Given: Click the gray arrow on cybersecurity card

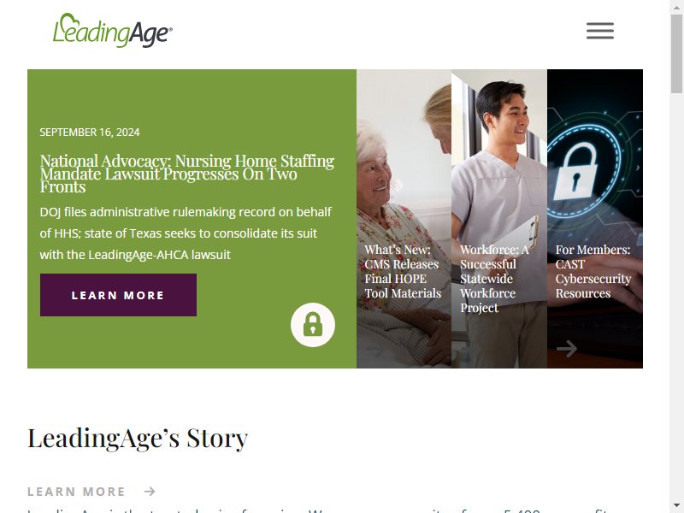Looking at the screenshot, I should click(567, 349).
